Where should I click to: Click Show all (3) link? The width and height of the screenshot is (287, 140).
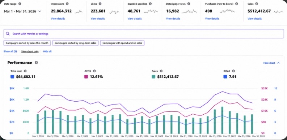[x=10, y=51]
